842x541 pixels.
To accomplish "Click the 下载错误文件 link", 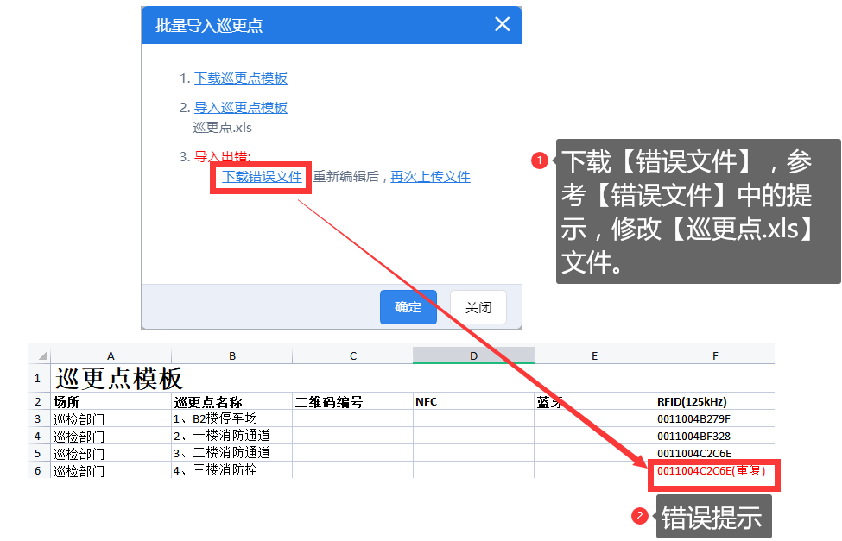I will [x=262, y=177].
